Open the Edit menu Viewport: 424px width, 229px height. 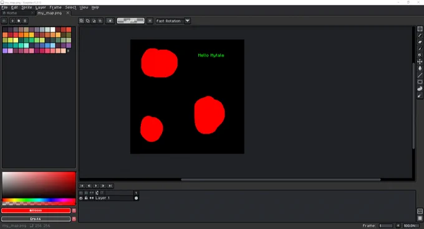point(14,7)
